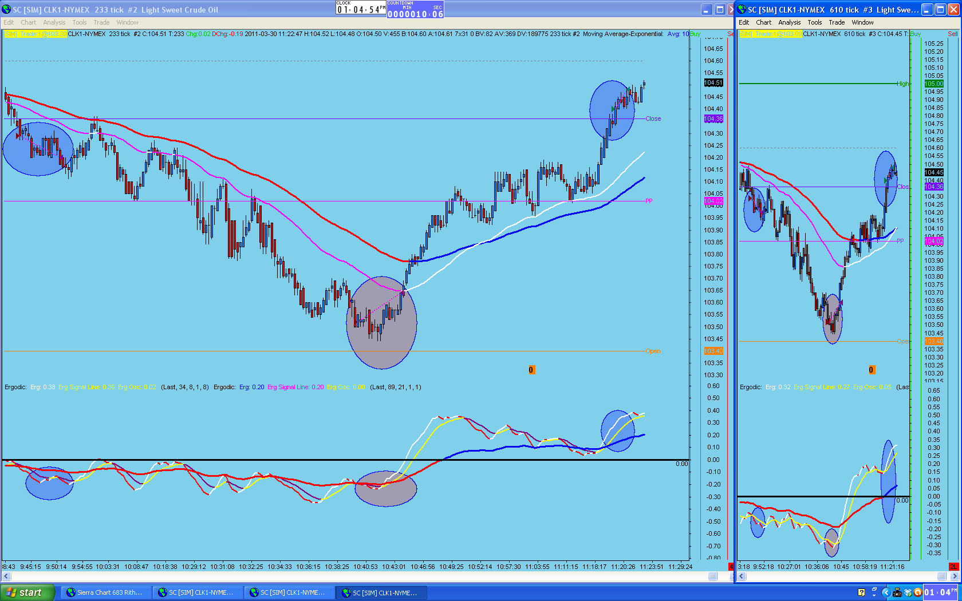This screenshot has width=962, height=601.
Task: Click the Sell label in the 610 tick chart
Action: coord(953,34)
